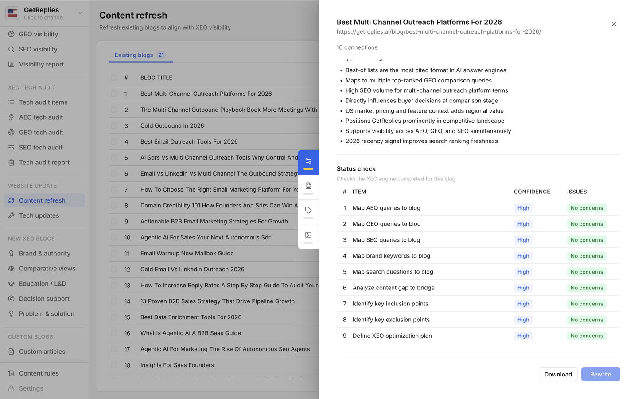The height and width of the screenshot is (399, 638).
Task: Click the Content refresh sync icon
Action: click(12, 200)
